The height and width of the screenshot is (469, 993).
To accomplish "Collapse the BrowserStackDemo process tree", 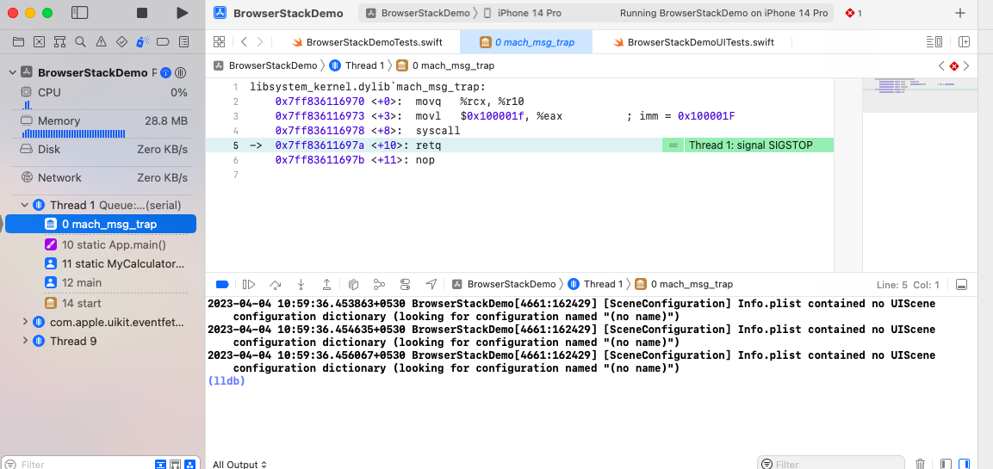I will click(12, 73).
